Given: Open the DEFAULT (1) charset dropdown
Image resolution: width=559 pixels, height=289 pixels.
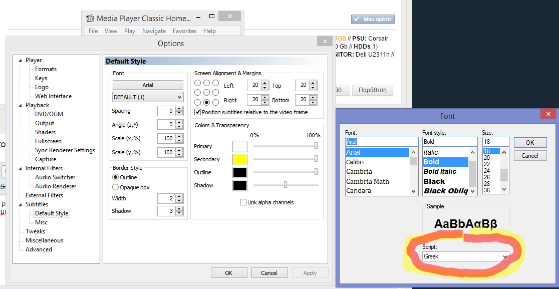Looking at the screenshot, I should 148,97.
